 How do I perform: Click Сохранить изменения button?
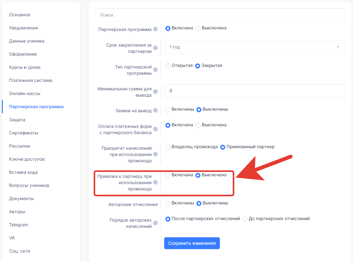point(192,243)
